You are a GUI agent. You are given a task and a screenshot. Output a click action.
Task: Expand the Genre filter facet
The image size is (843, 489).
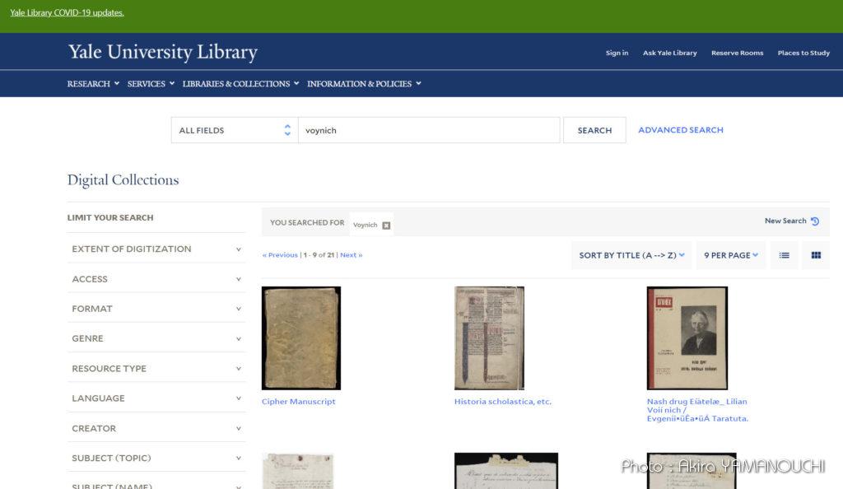(x=156, y=338)
